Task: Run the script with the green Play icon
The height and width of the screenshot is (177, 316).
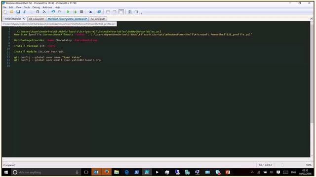Action: (x=68, y=12)
